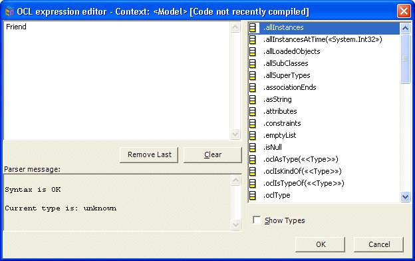Click the icon beside .allInstancesAtTime
The image size is (415, 261).
pyautogui.click(x=253, y=40)
